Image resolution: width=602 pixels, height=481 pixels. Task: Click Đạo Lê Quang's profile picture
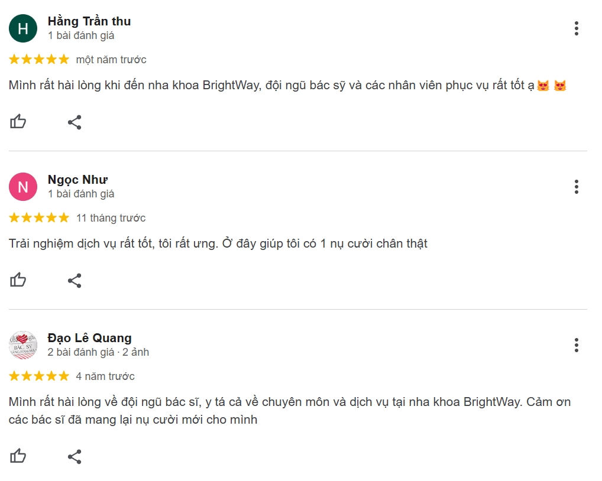23,344
